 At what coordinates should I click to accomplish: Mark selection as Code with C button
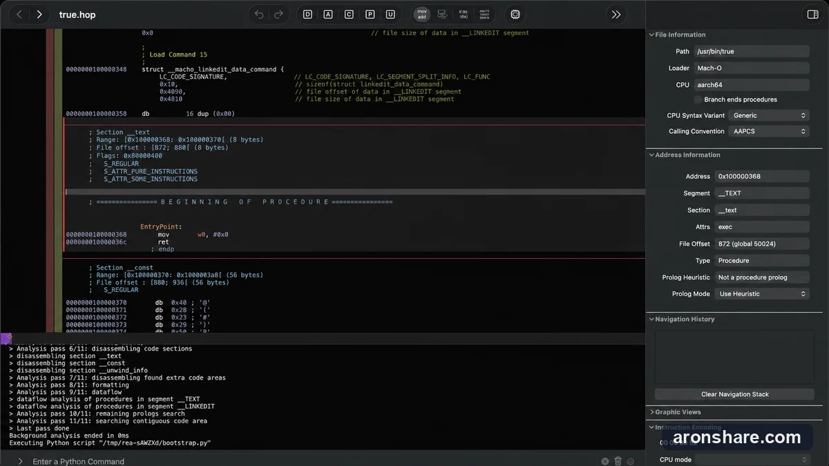(349, 14)
